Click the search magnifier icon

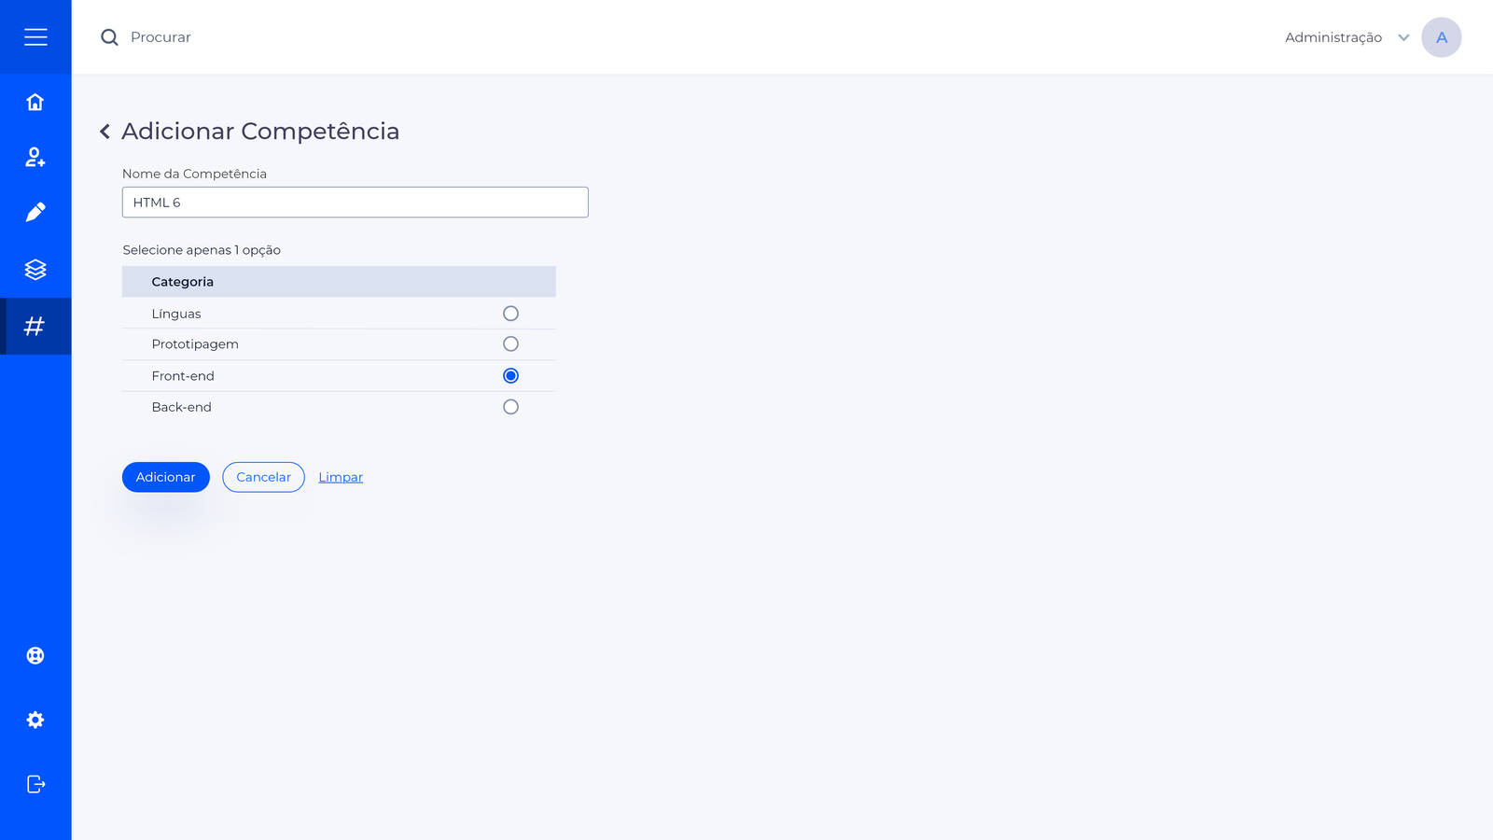pyautogui.click(x=109, y=37)
